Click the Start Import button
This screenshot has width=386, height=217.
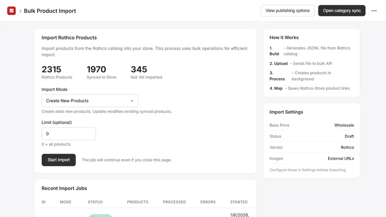coord(58,160)
